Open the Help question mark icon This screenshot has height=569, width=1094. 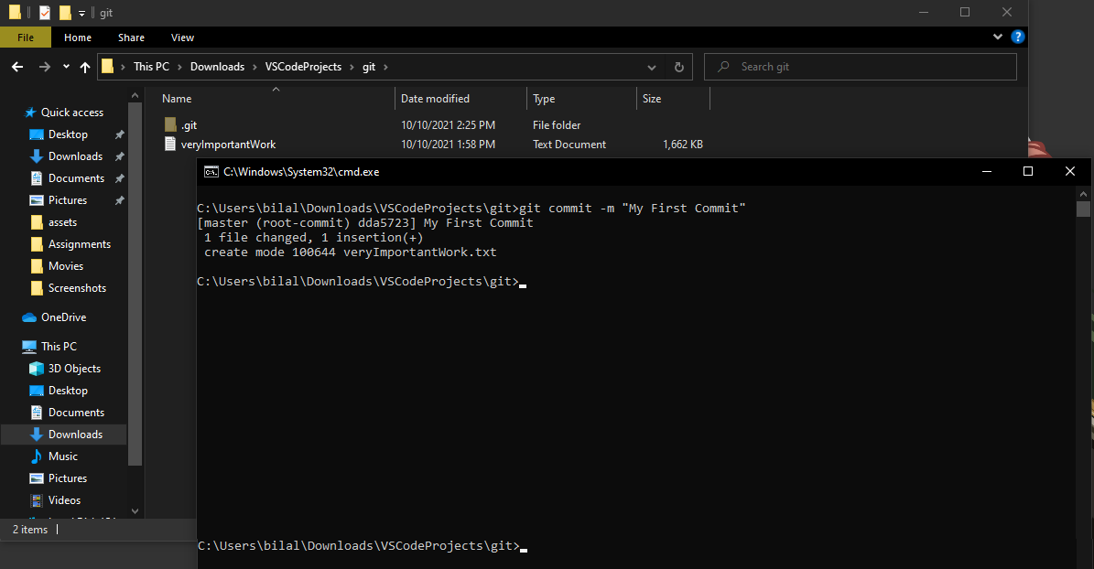1017,38
